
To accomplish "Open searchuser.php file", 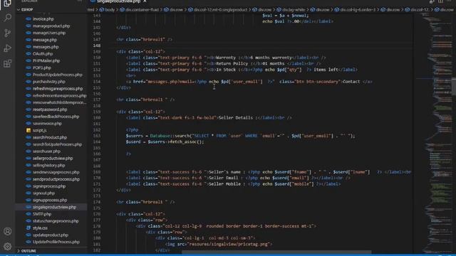I will coord(46,151).
